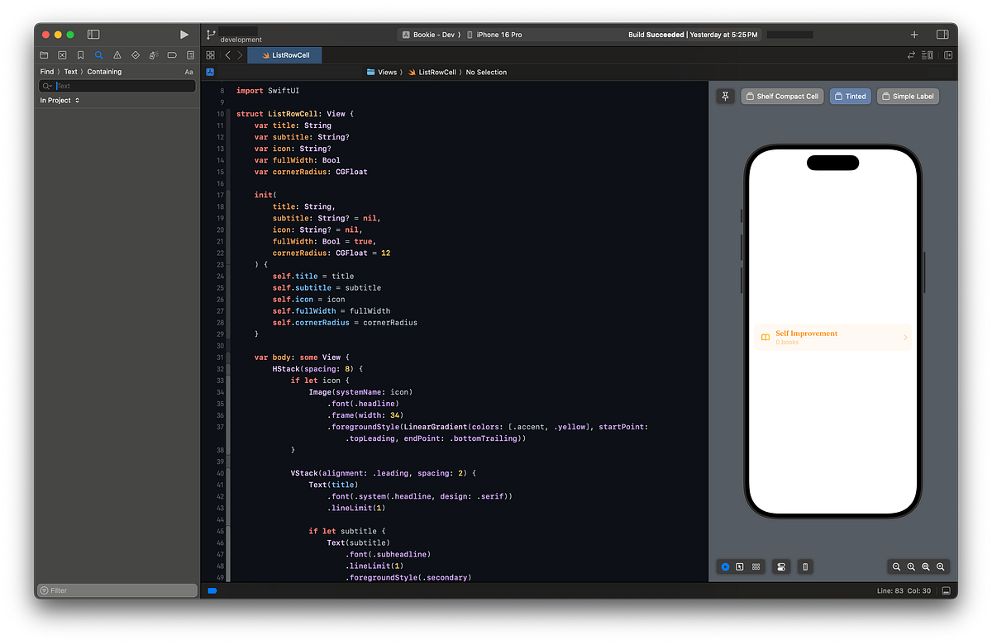Zoom the preview with the zoom out control

tap(896, 566)
